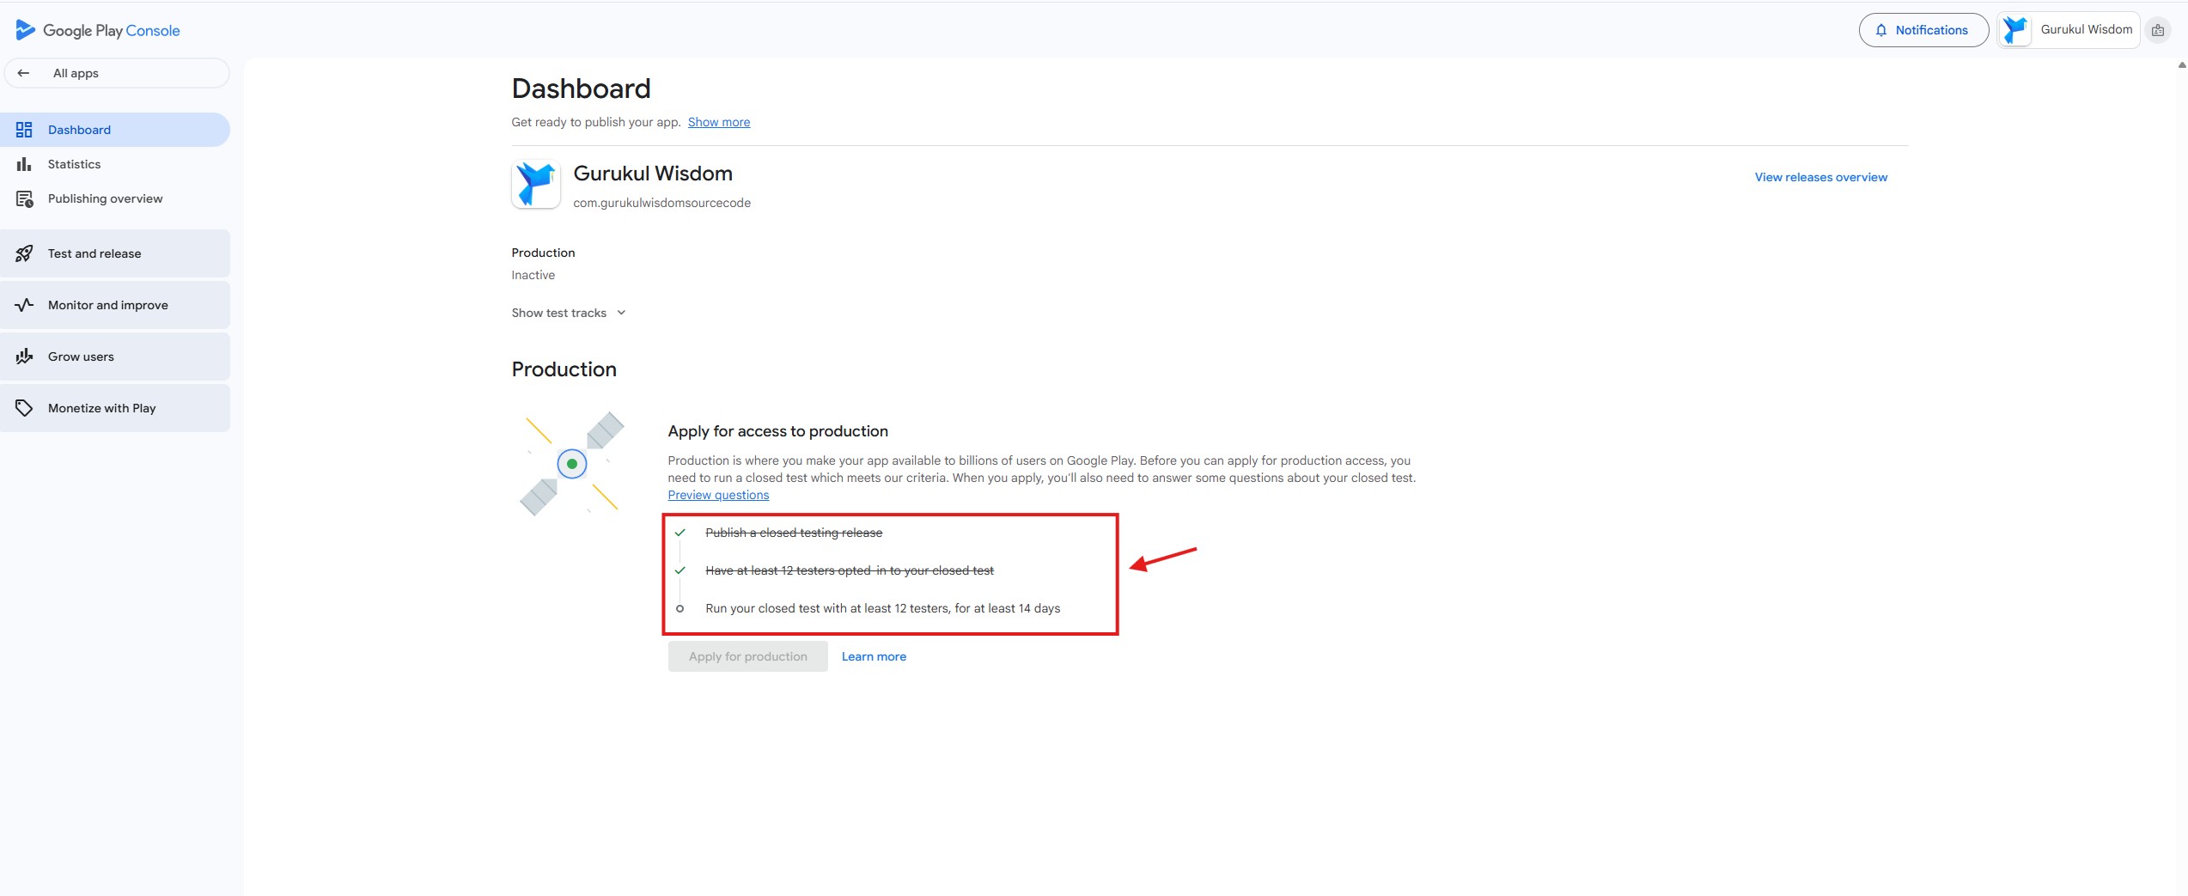Click the Show more link

click(x=718, y=122)
